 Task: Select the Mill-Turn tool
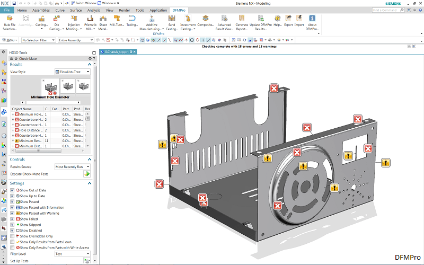point(117,21)
